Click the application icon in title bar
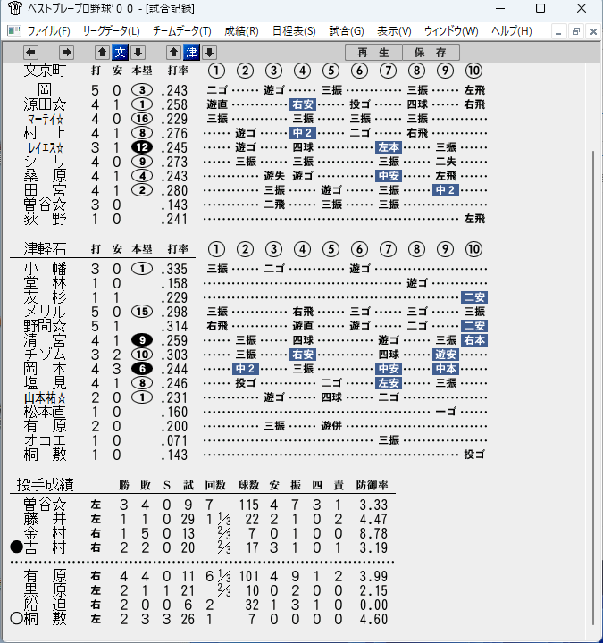This screenshot has height=643, width=603. [x=15, y=9]
